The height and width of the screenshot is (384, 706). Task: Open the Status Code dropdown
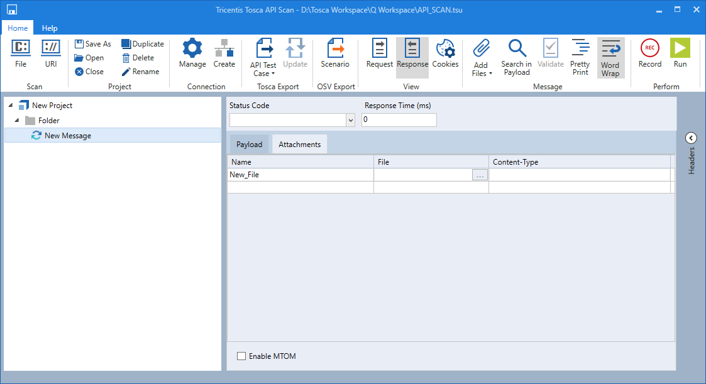pyautogui.click(x=350, y=120)
